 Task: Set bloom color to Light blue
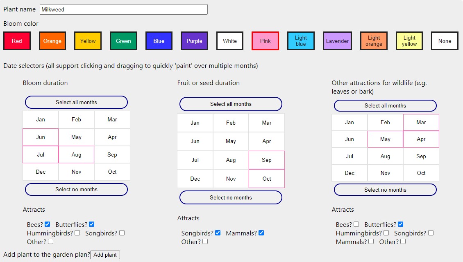tap(301, 41)
